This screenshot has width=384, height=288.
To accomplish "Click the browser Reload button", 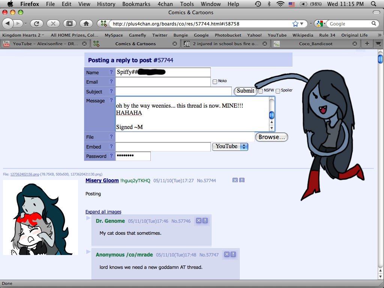I will (x=36, y=24).
